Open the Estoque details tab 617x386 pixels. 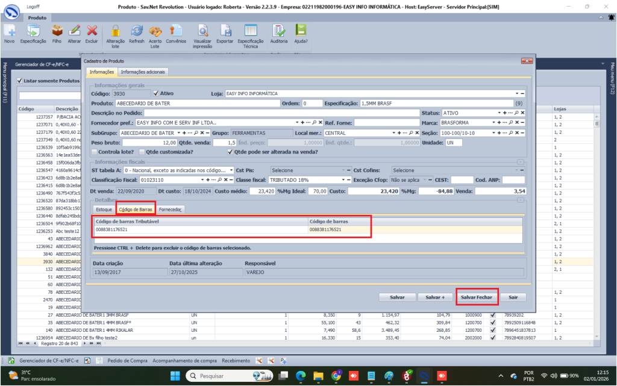(x=104, y=210)
